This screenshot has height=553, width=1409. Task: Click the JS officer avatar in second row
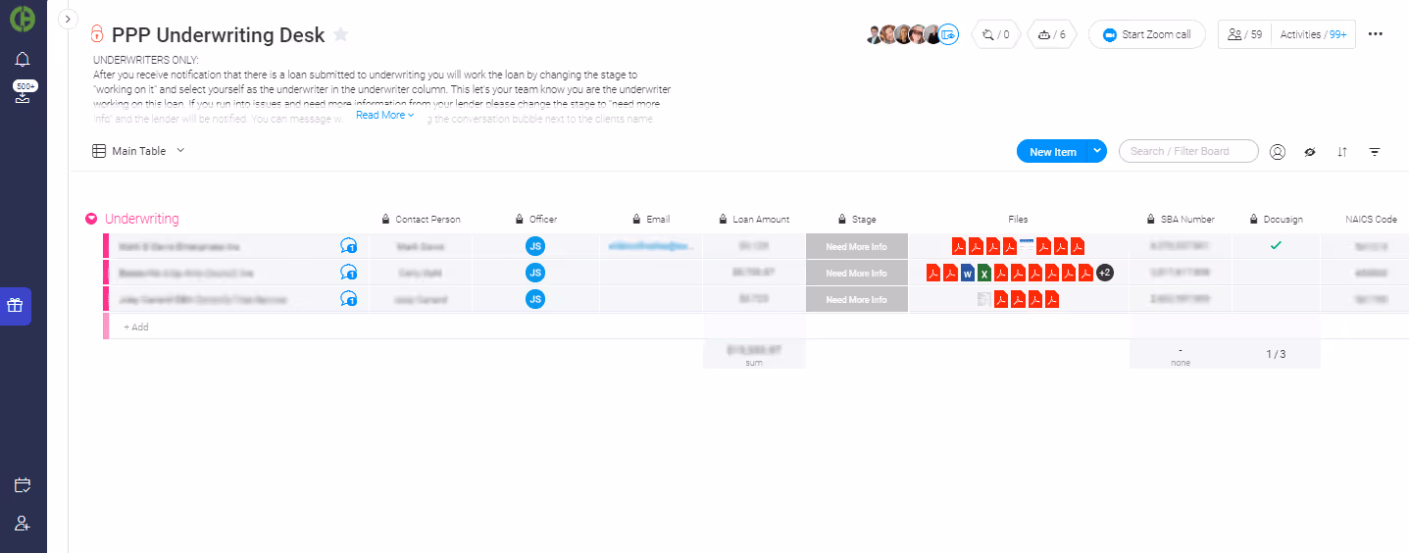coord(535,273)
